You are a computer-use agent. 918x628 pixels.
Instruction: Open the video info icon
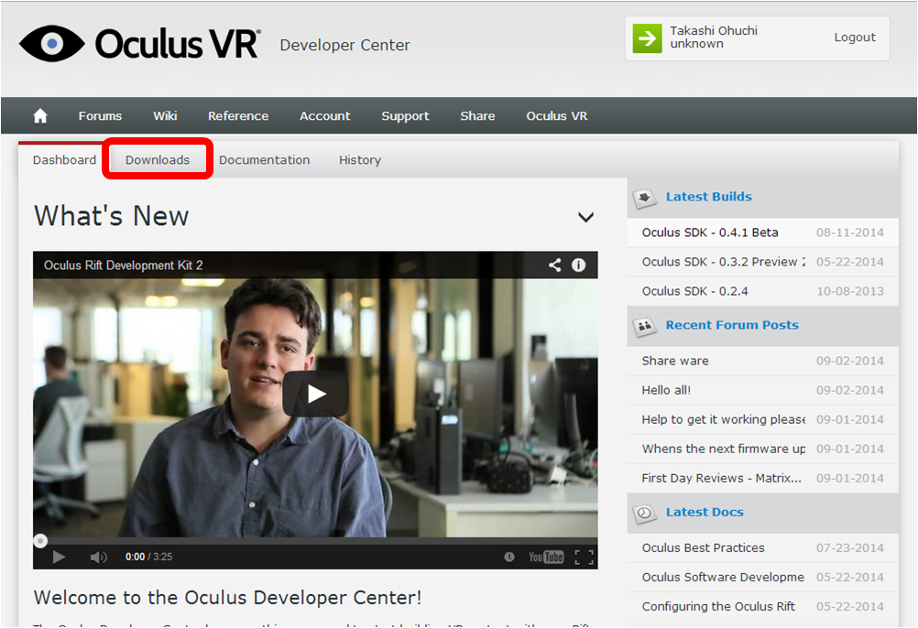pyautogui.click(x=578, y=265)
